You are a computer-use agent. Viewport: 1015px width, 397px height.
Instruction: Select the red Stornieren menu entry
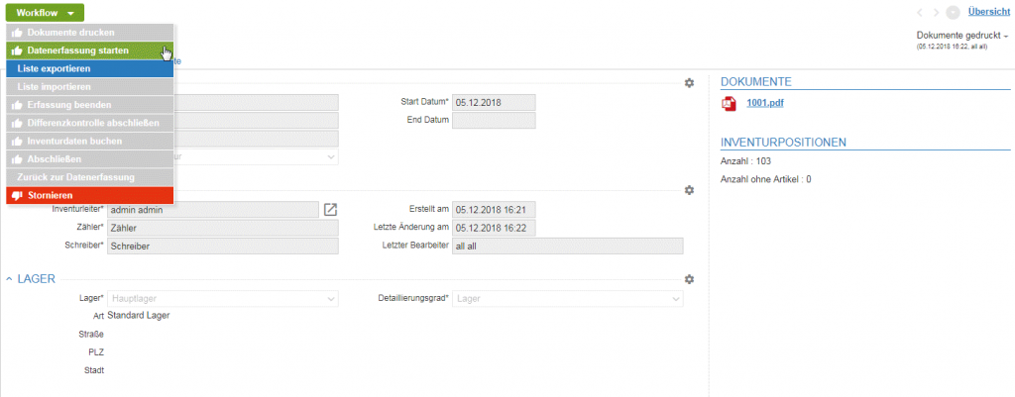(x=90, y=195)
